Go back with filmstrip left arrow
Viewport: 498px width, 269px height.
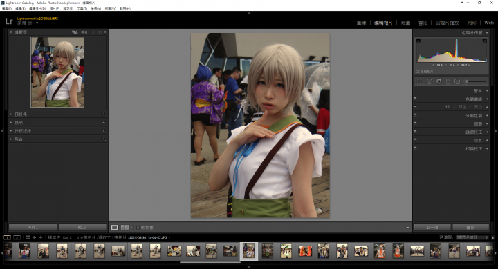coord(35,237)
